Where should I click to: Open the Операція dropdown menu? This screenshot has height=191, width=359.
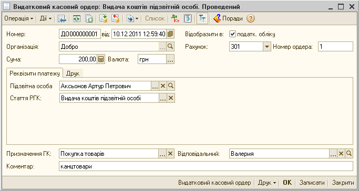click(x=19, y=19)
